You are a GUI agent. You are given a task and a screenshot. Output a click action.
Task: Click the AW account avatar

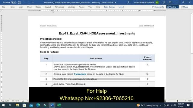click(x=157, y=2)
